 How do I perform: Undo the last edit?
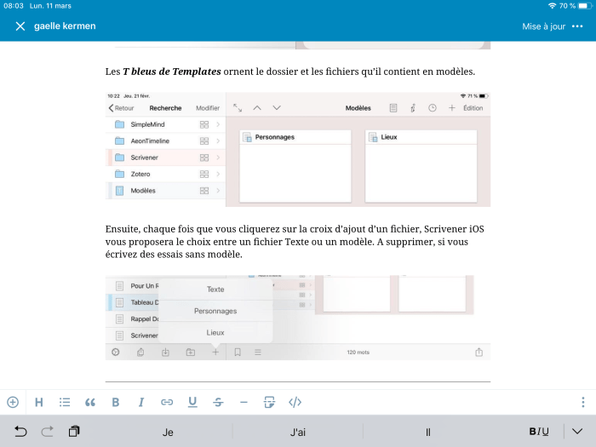coord(20,432)
